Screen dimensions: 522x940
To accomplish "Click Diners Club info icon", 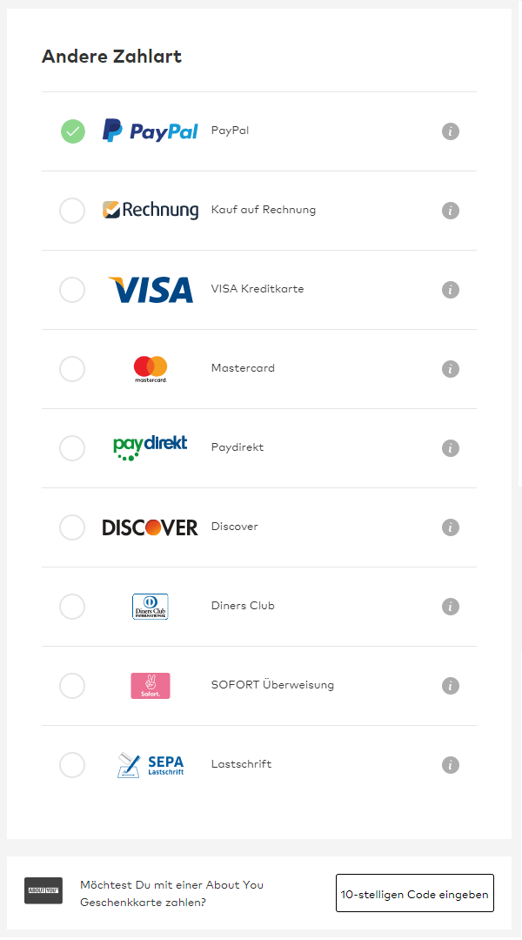I will pos(450,606).
